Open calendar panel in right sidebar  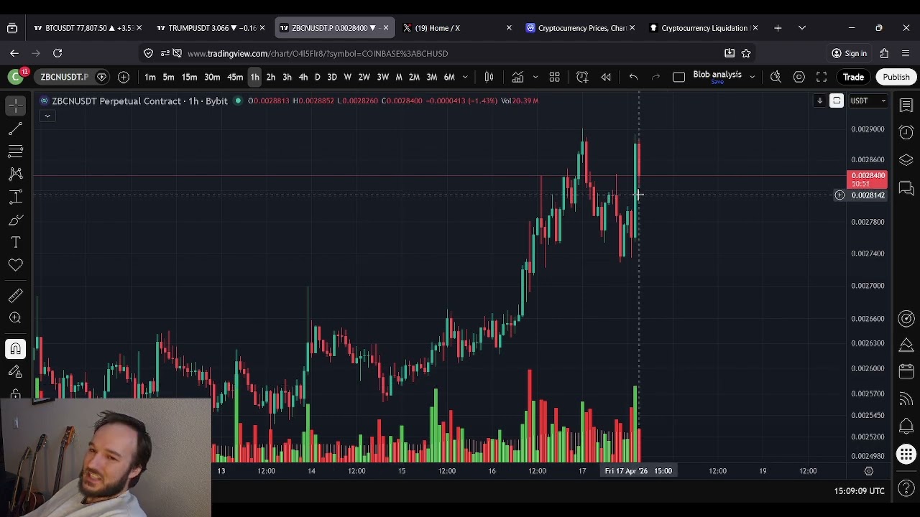coord(906,371)
